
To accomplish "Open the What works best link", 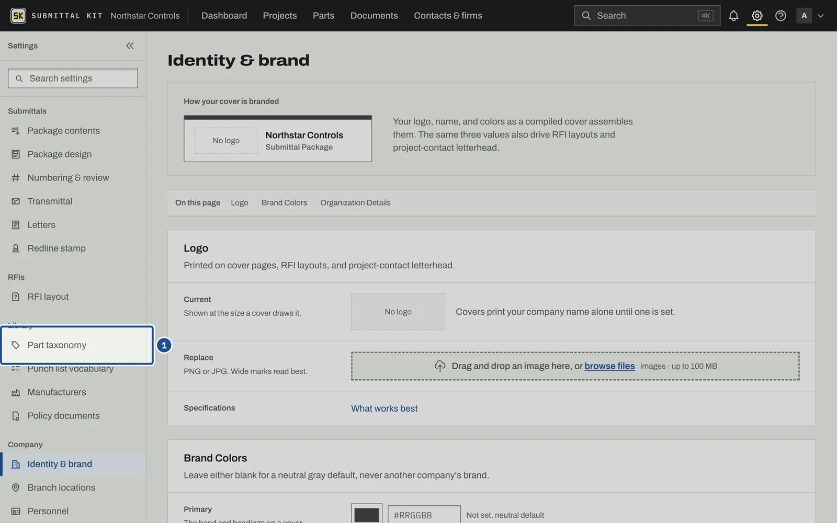I will 384,408.
